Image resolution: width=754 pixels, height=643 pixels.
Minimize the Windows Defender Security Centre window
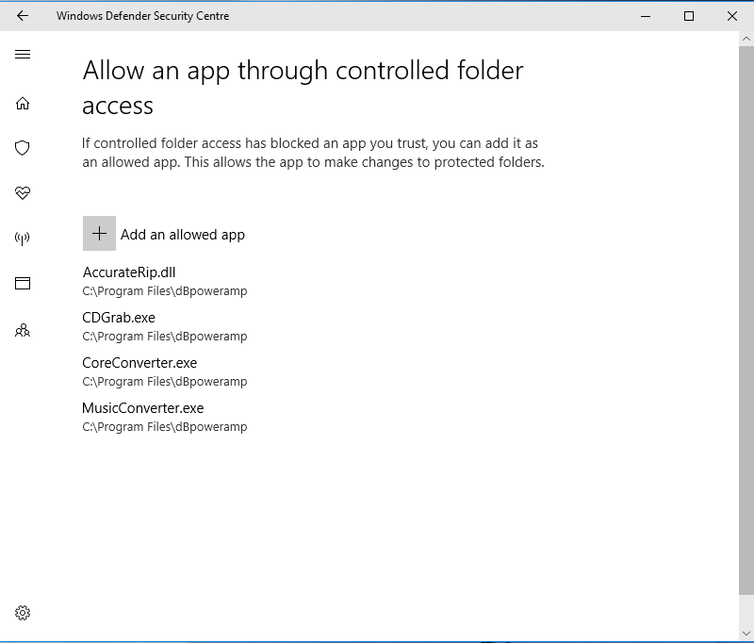(646, 16)
